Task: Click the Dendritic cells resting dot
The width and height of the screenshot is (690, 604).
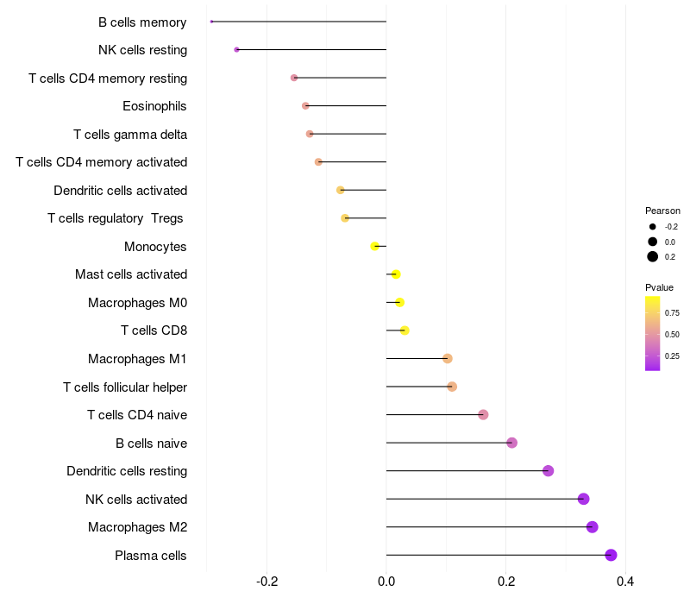Action: click(x=548, y=470)
